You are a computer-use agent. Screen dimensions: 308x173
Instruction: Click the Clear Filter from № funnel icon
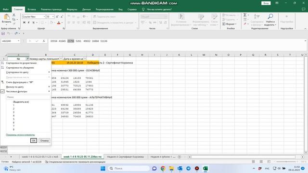pyautogui.click(x=2, y=82)
